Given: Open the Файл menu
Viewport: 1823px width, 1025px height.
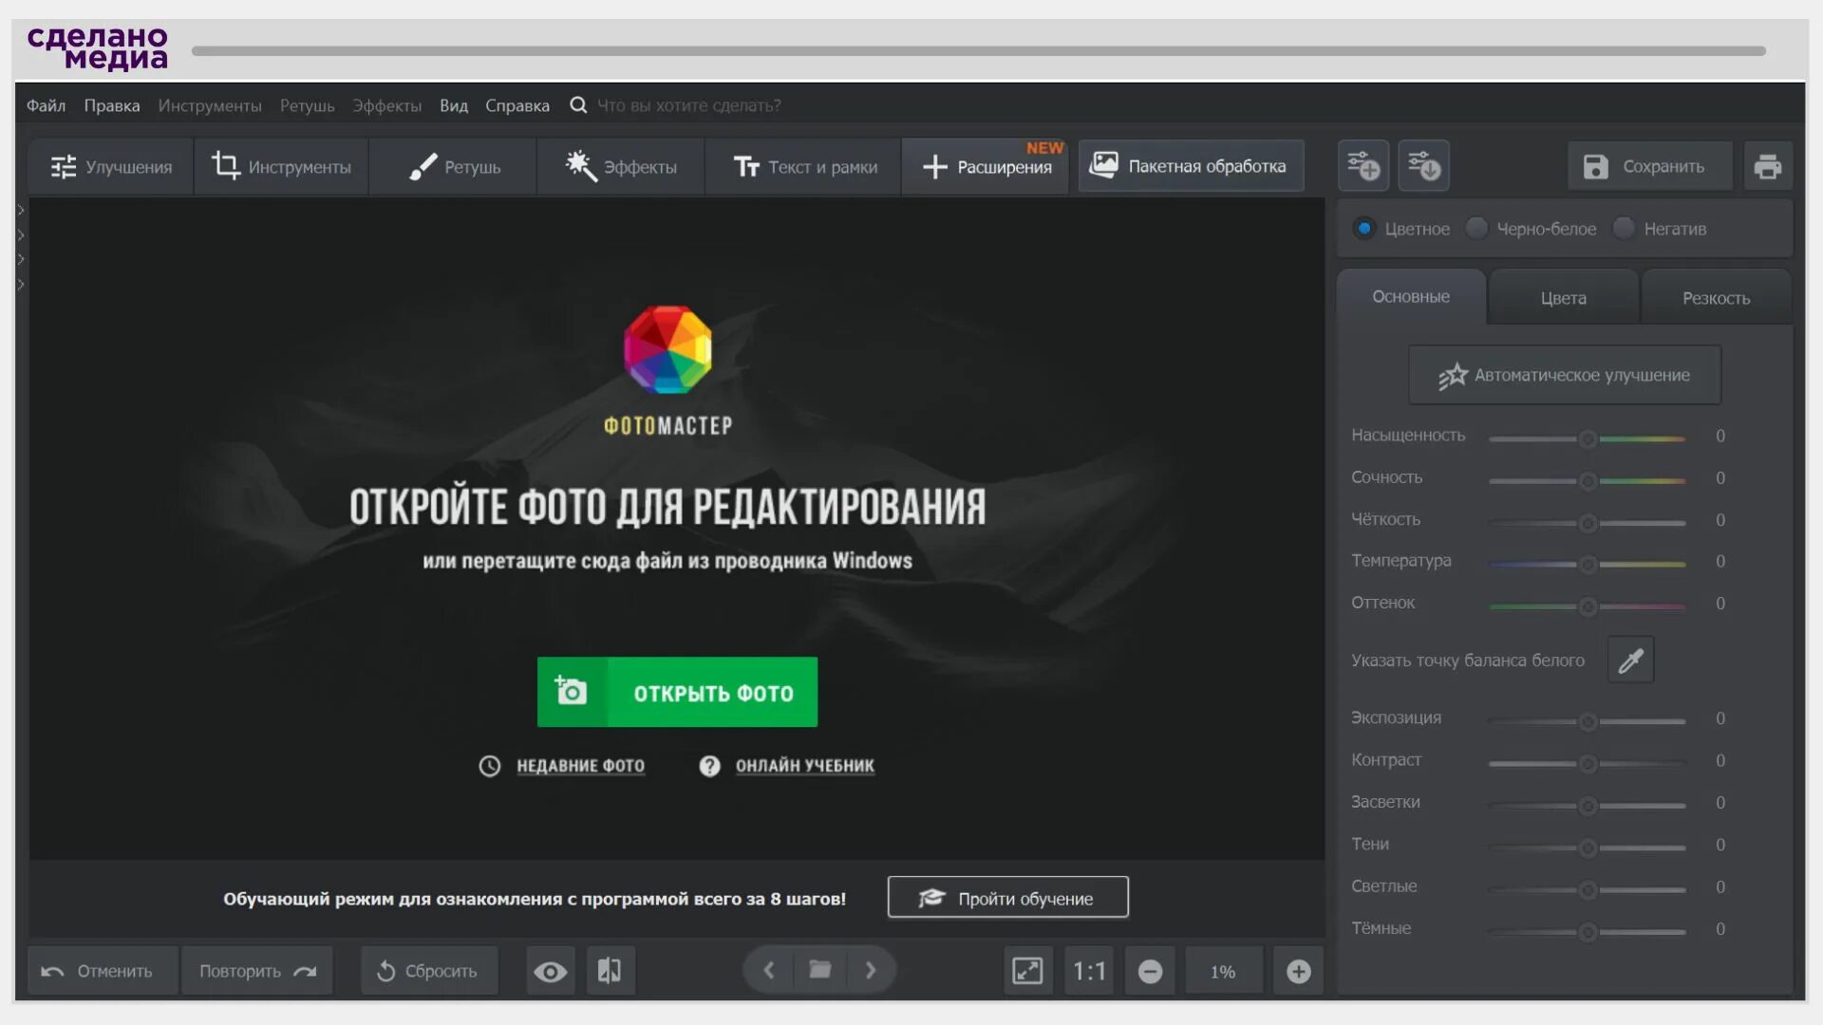Looking at the screenshot, I should [x=46, y=105].
